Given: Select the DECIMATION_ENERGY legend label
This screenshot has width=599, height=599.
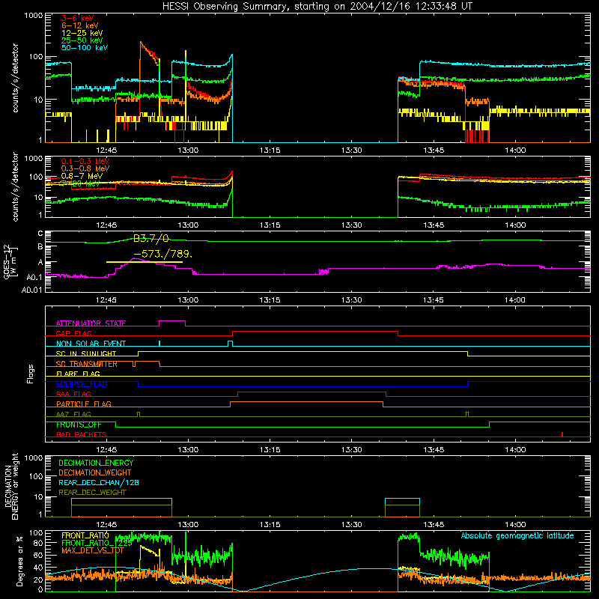Looking at the screenshot, I should click(96, 463).
